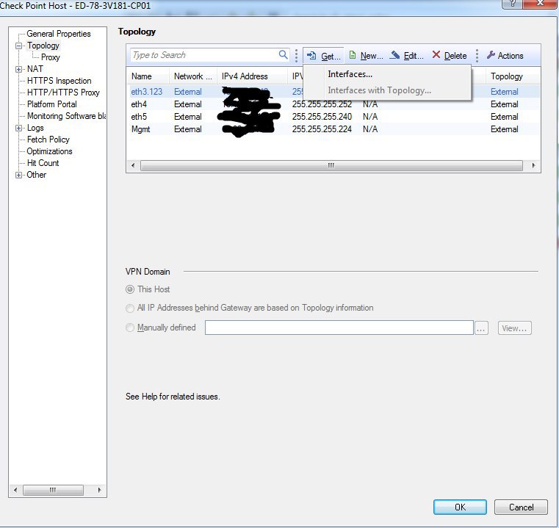Screen dimensions: 559x528
Task: Open the Get... toolbar button
Action: pos(323,56)
